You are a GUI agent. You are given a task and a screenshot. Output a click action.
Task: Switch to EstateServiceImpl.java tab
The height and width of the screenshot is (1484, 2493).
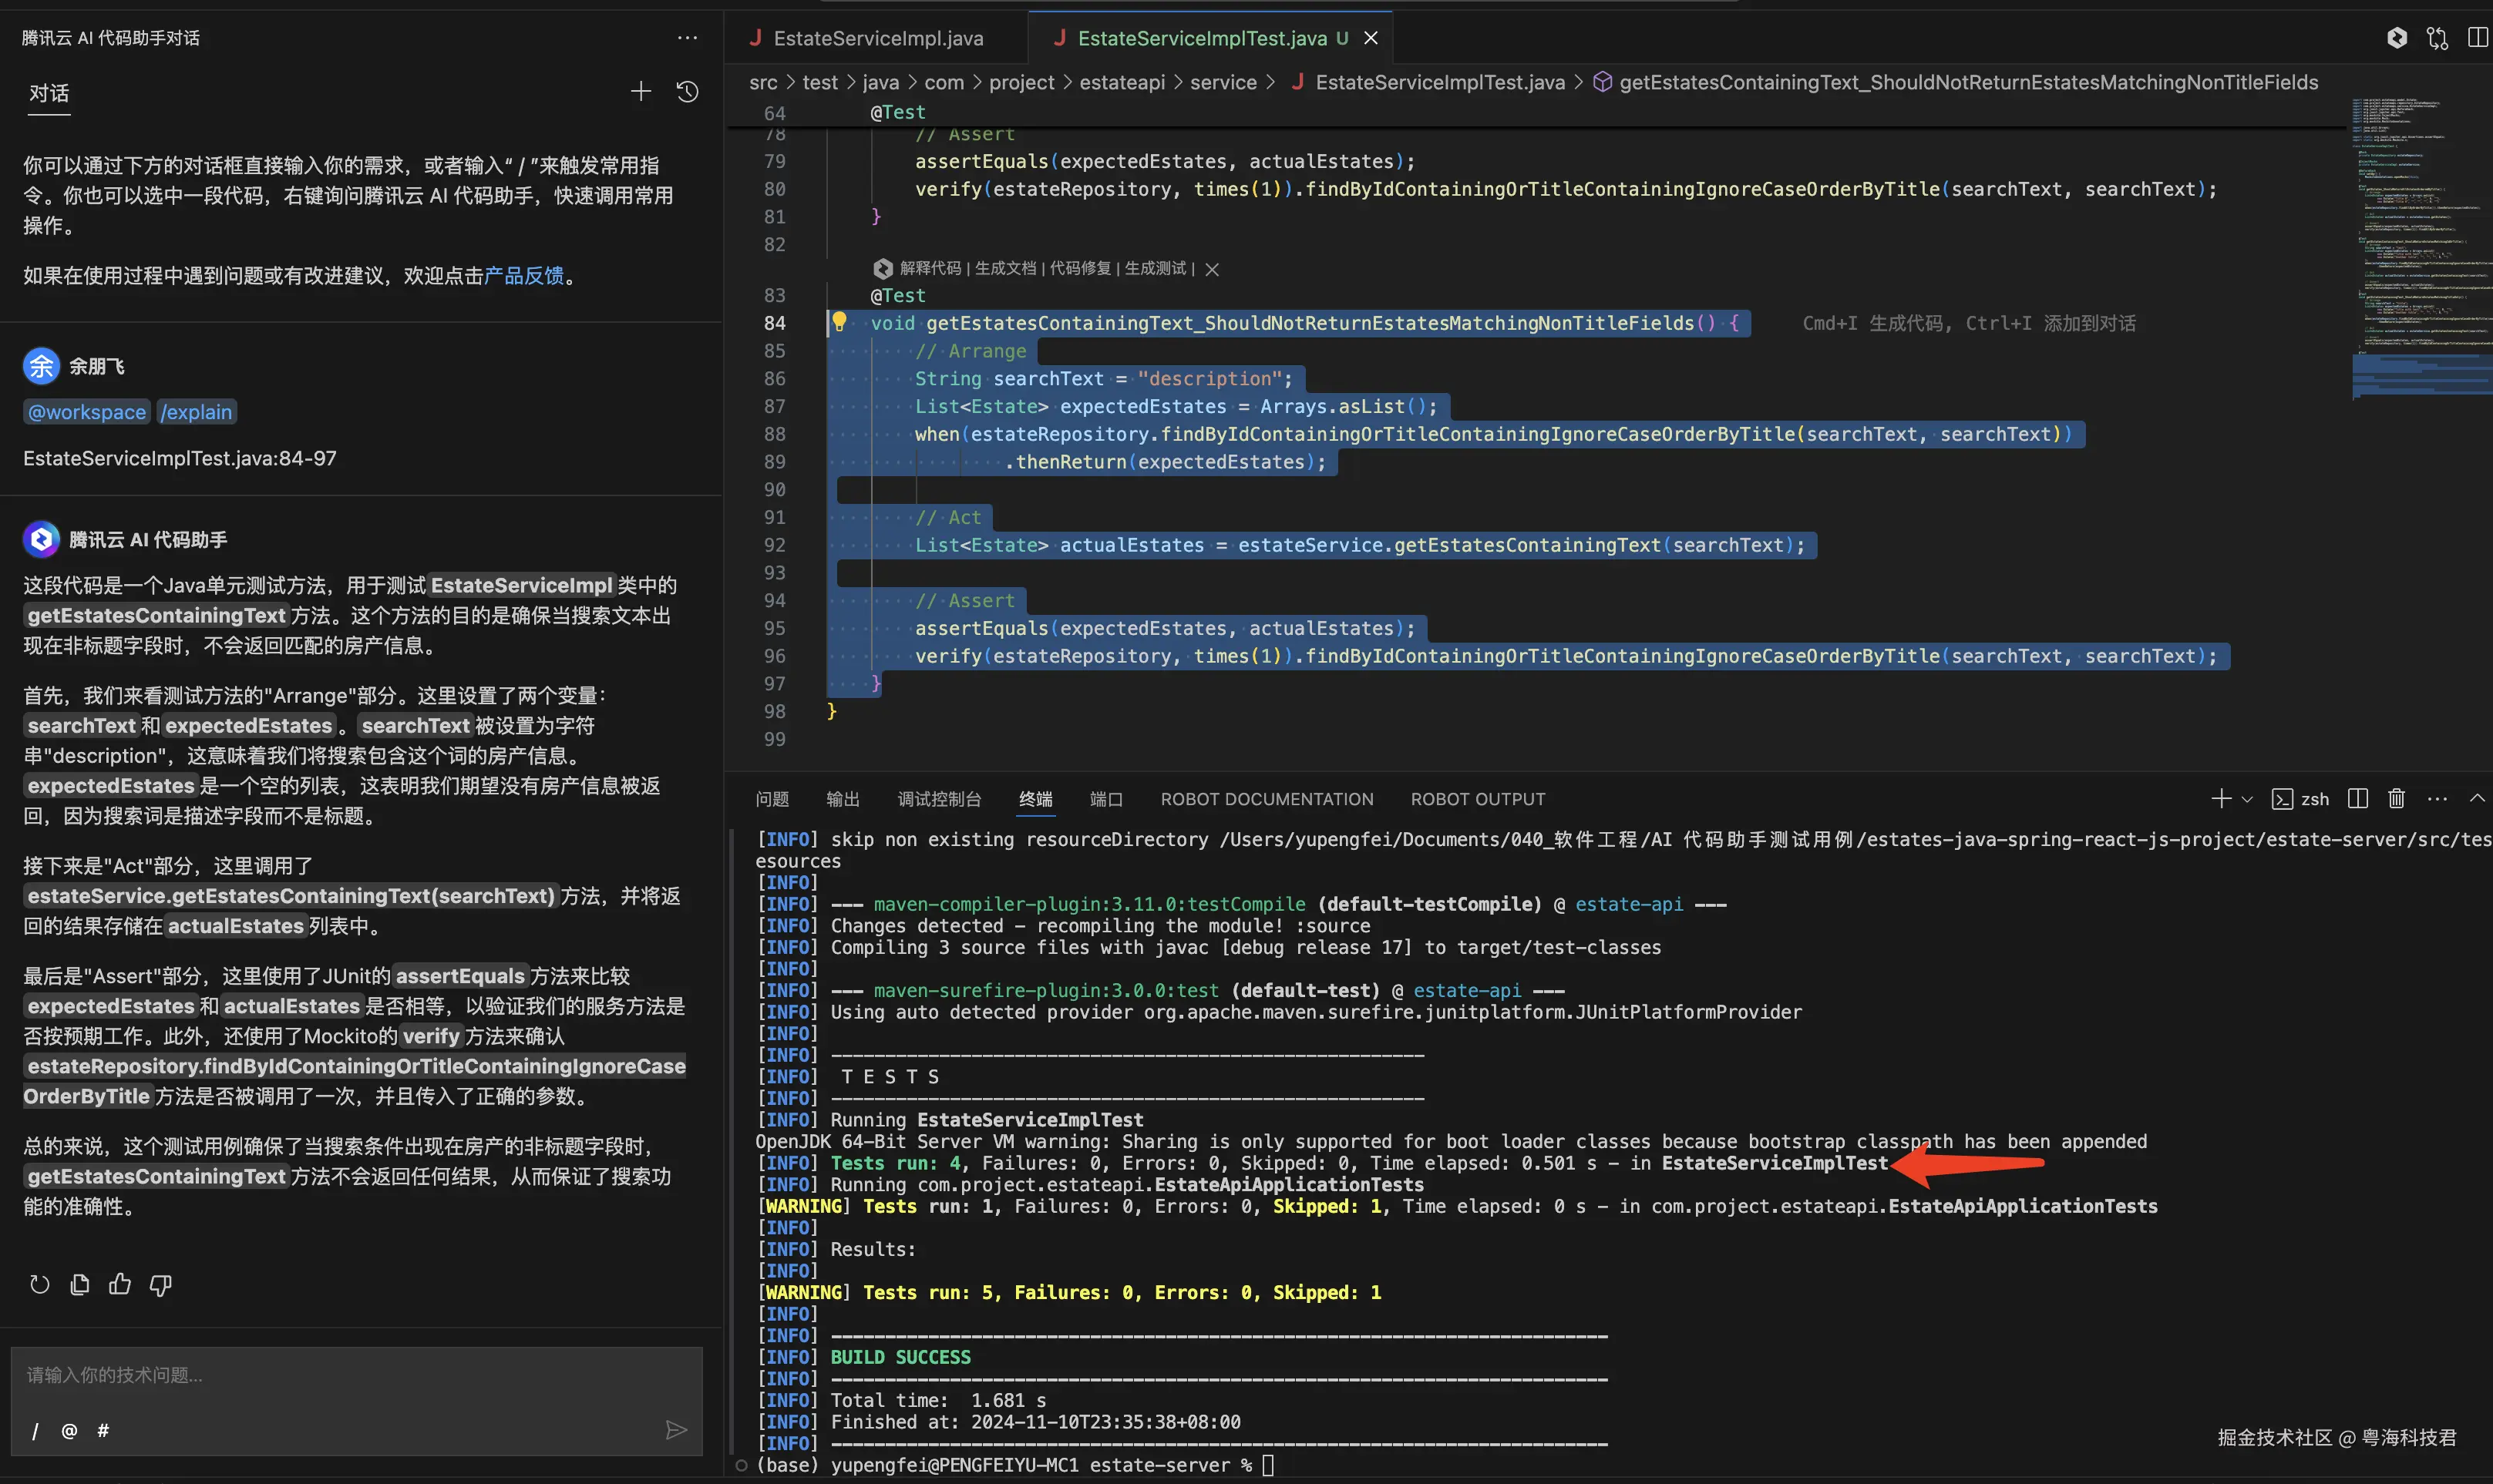877,38
